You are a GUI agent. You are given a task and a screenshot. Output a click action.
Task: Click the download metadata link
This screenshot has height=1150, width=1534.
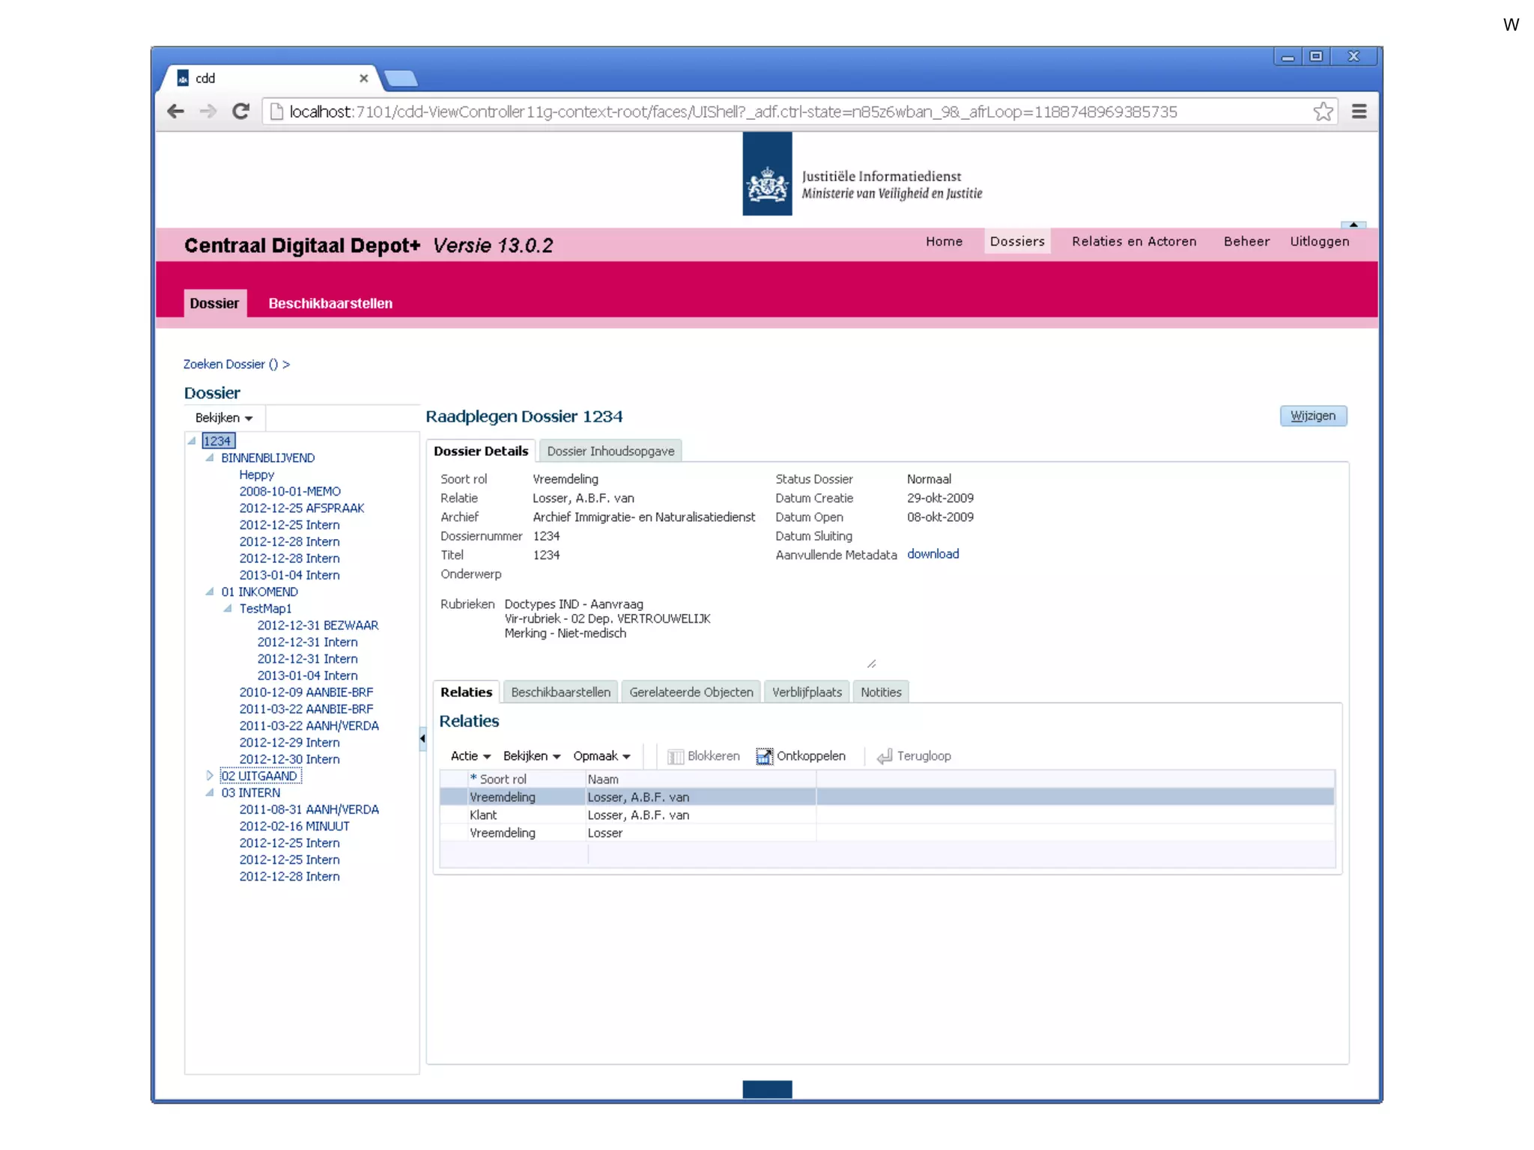point(933,554)
